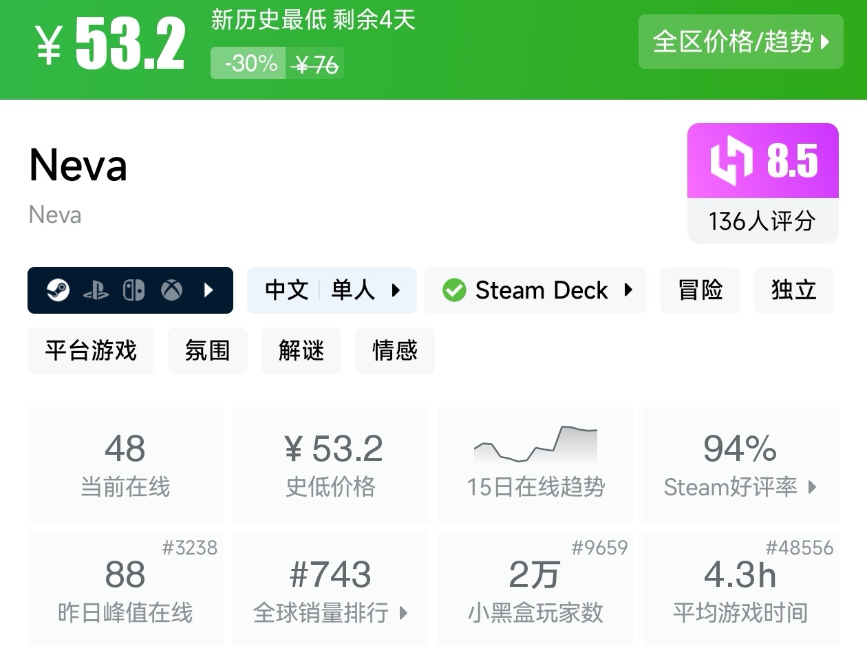This screenshot has height=646, width=867.
Task: Click the green Steam Deck verified checkmark
Action: coord(454,290)
